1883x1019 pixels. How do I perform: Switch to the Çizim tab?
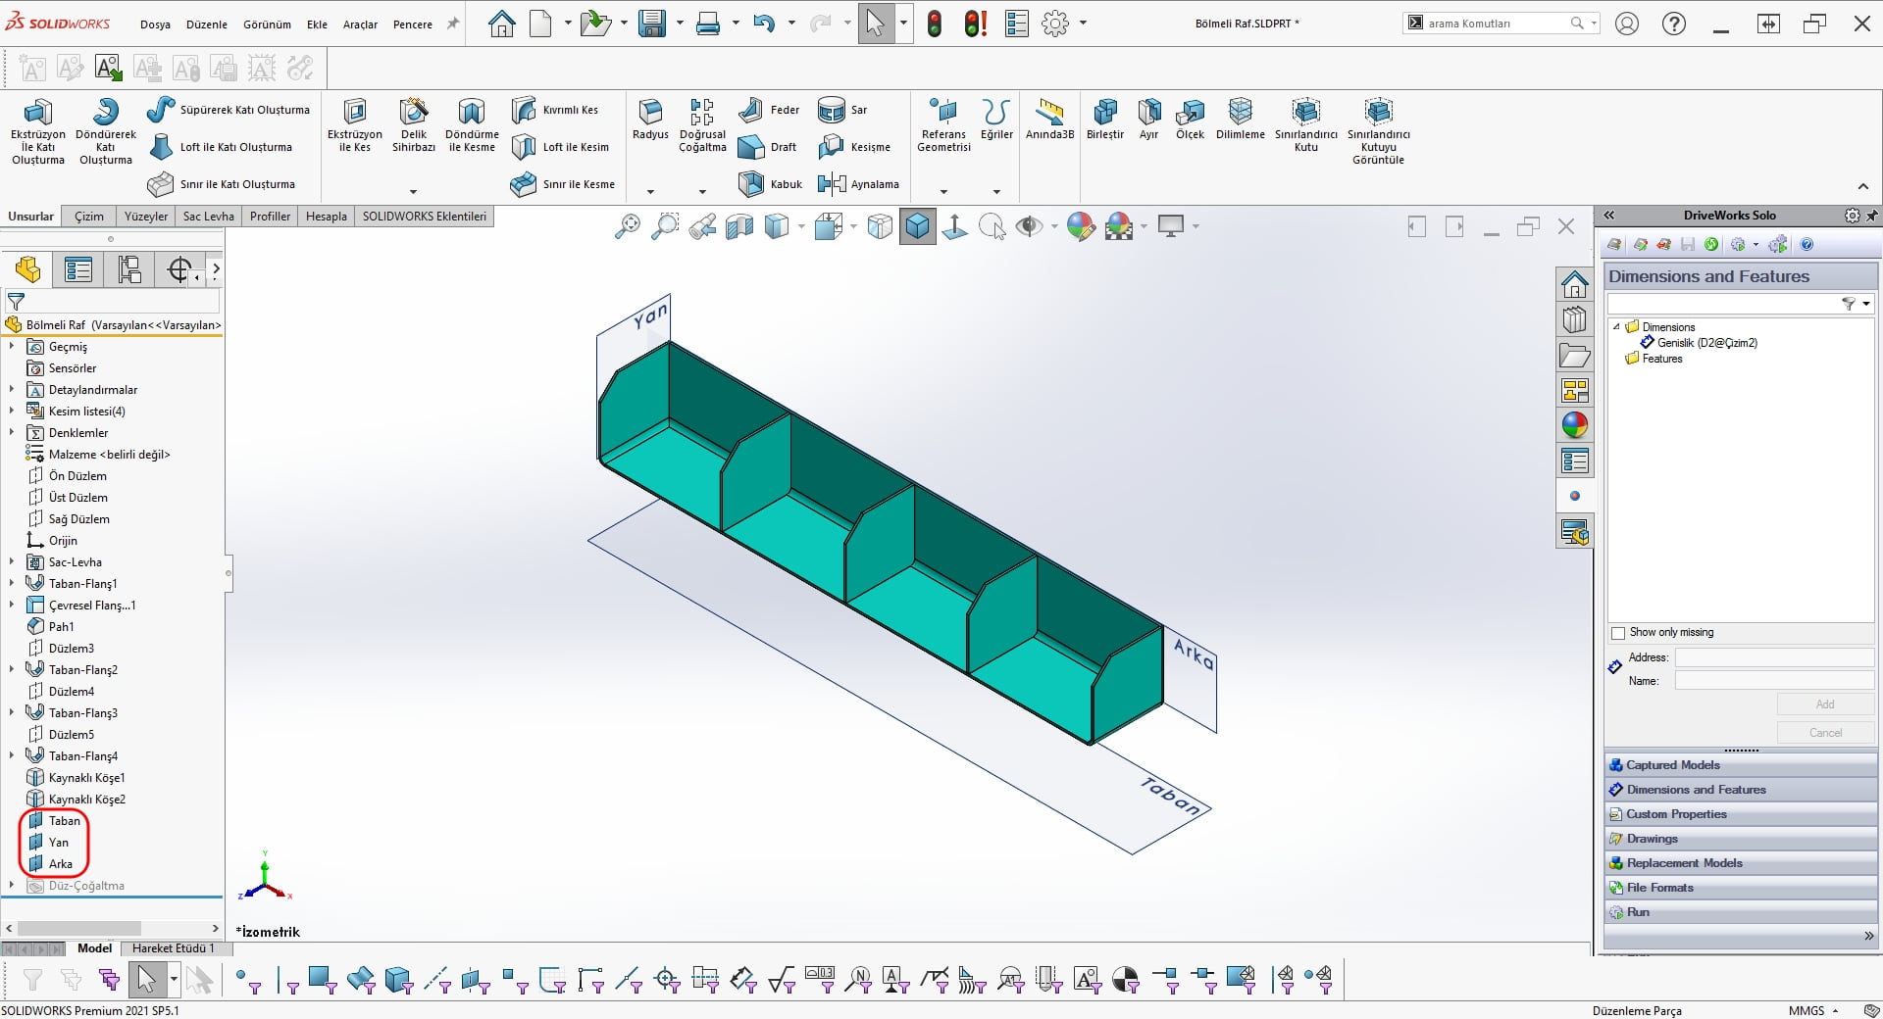pos(89,217)
